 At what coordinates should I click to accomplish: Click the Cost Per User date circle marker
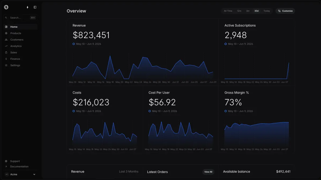[x=150, y=111]
